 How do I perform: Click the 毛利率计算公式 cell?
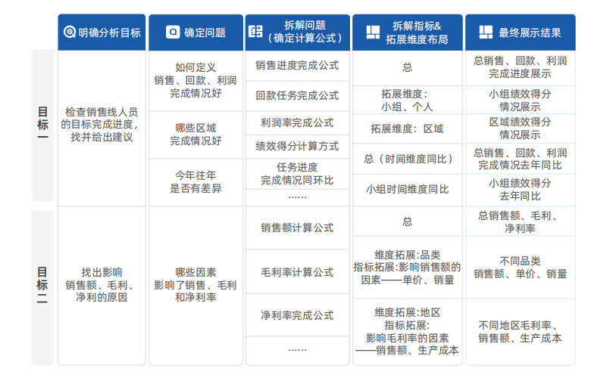pos(298,272)
